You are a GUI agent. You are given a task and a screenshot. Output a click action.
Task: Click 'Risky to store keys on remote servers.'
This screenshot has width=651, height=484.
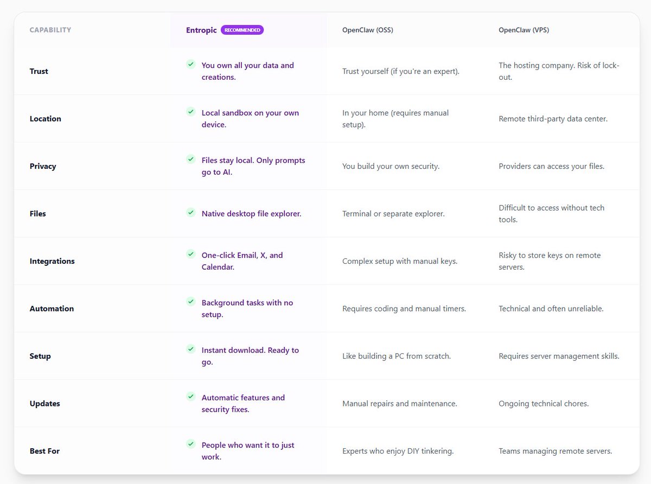(x=550, y=261)
